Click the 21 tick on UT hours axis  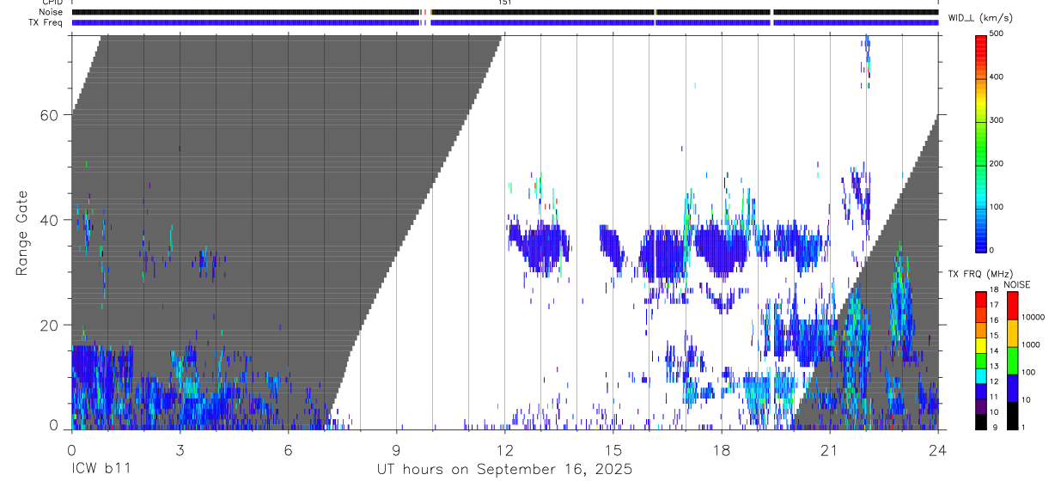tap(829, 449)
